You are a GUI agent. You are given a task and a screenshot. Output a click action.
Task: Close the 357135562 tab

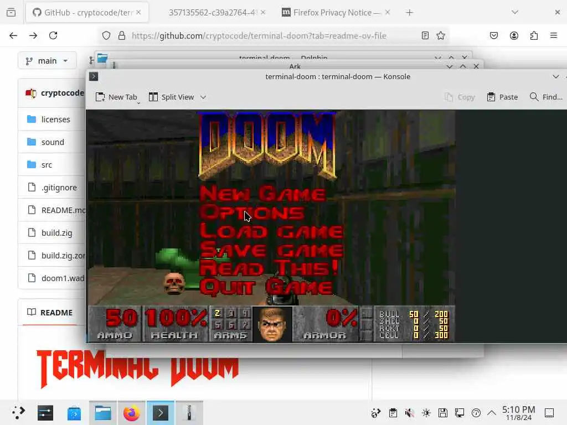tap(263, 13)
